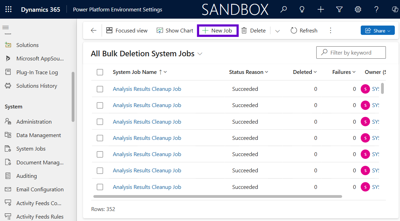Viewport: 400px width, 221px height.
Task: Open the first Analysis Results Cleanup Job link
Action: click(x=147, y=89)
